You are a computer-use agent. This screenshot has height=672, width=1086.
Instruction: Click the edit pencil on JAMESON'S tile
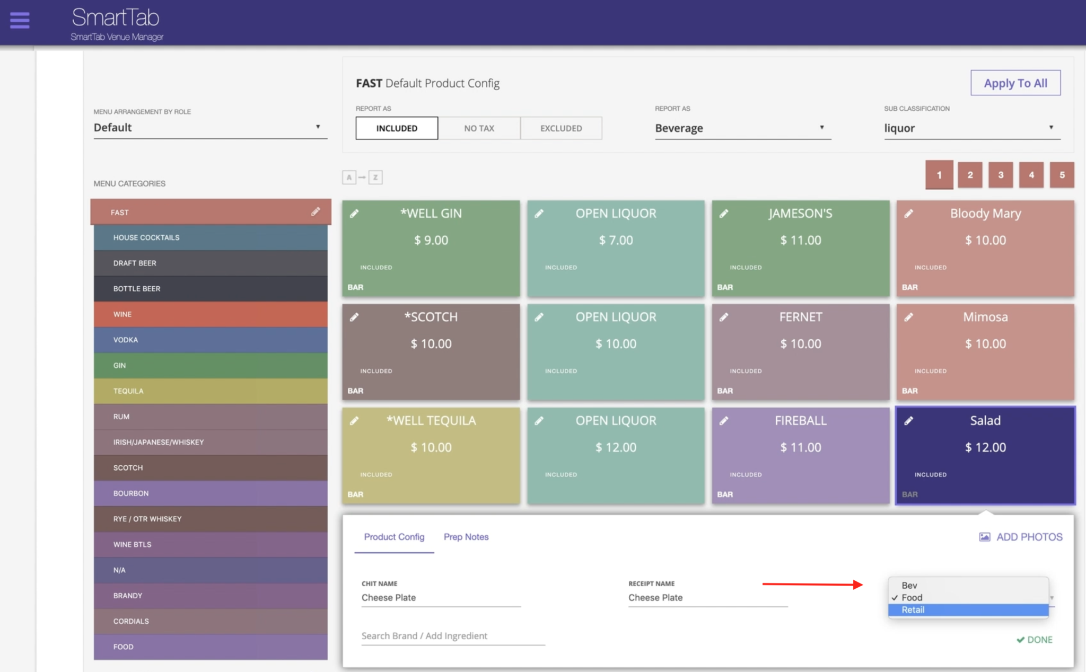(x=724, y=214)
